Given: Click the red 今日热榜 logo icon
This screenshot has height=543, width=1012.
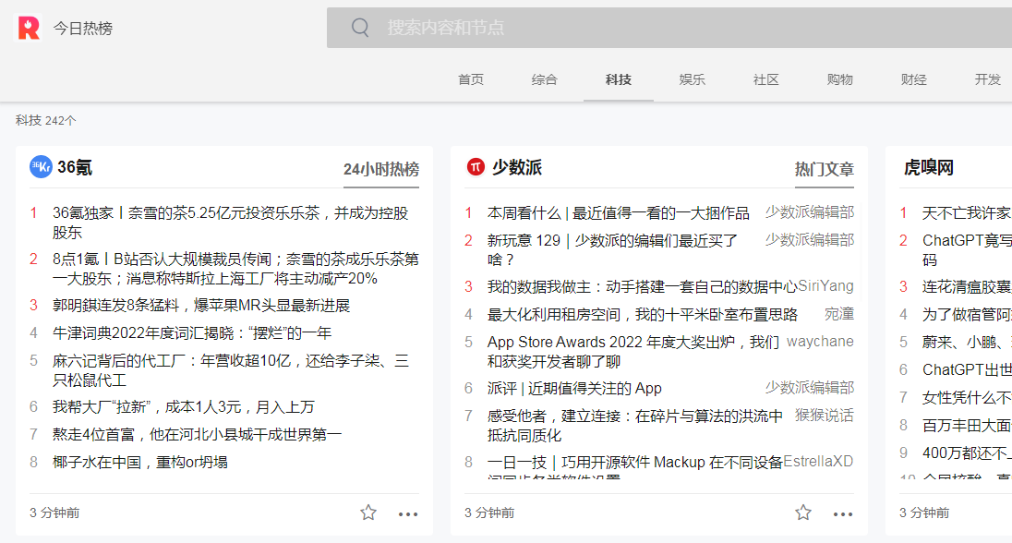Looking at the screenshot, I should tap(29, 29).
